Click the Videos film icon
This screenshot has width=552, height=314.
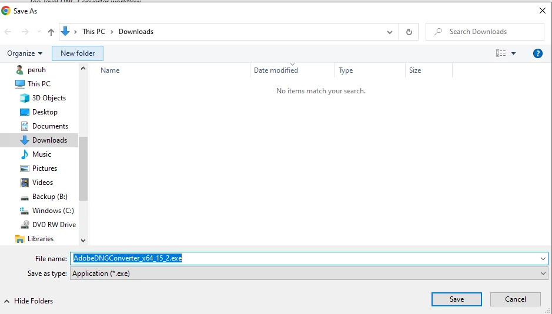(25, 183)
